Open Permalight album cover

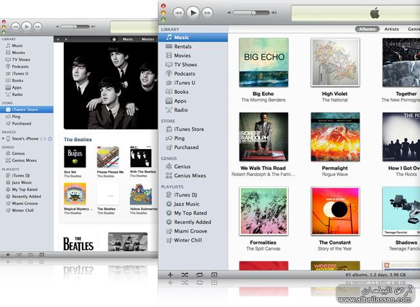coord(335,137)
